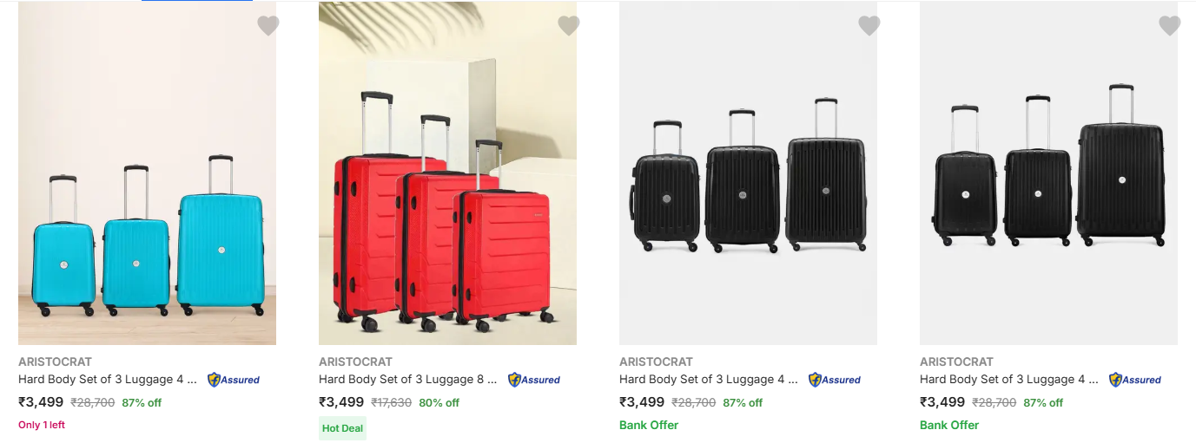This screenshot has width=1196, height=443.
Task: Click 'Only 1 left' label on blue luggage
Action: click(x=42, y=425)
